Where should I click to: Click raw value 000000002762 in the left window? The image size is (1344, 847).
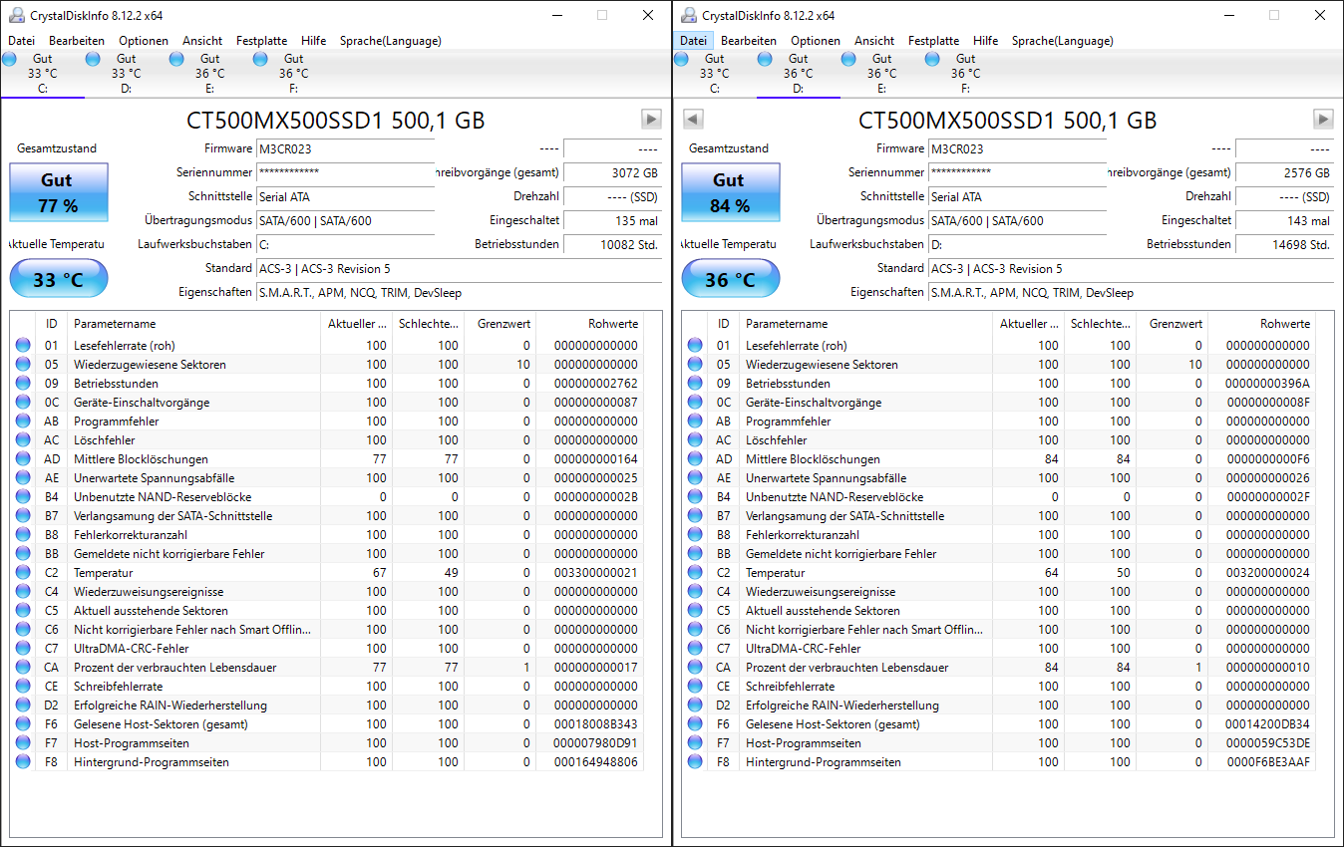(x=595, y=384)
